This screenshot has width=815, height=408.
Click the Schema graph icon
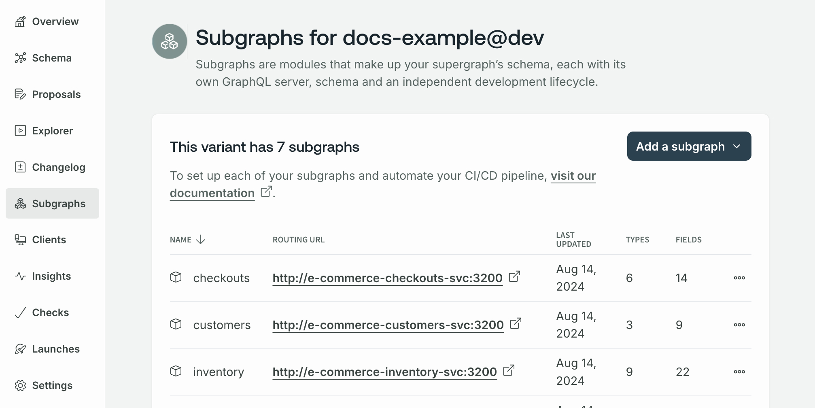[x=20, y=58]
